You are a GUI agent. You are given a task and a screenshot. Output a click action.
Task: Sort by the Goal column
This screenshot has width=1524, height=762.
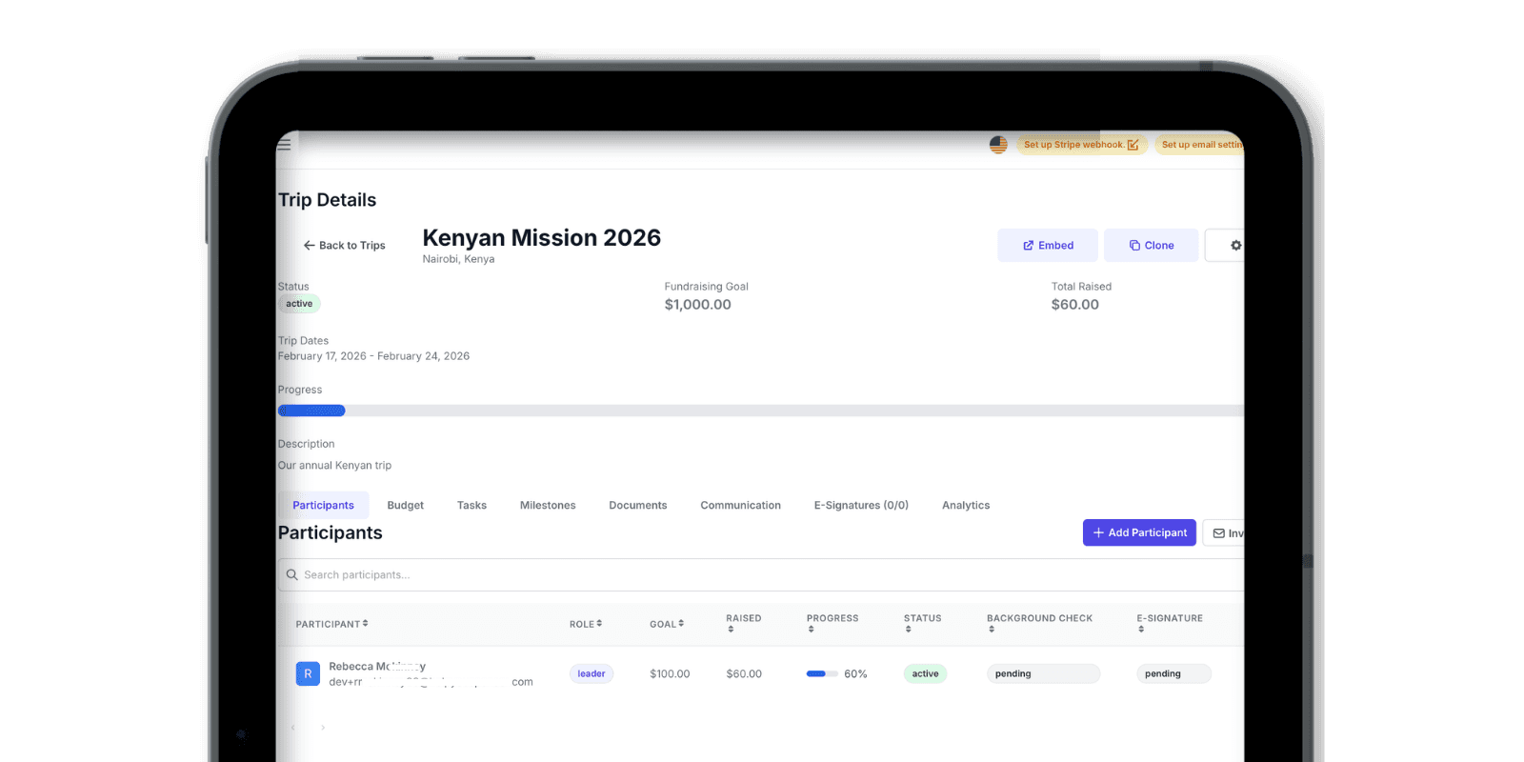[667, 625]
